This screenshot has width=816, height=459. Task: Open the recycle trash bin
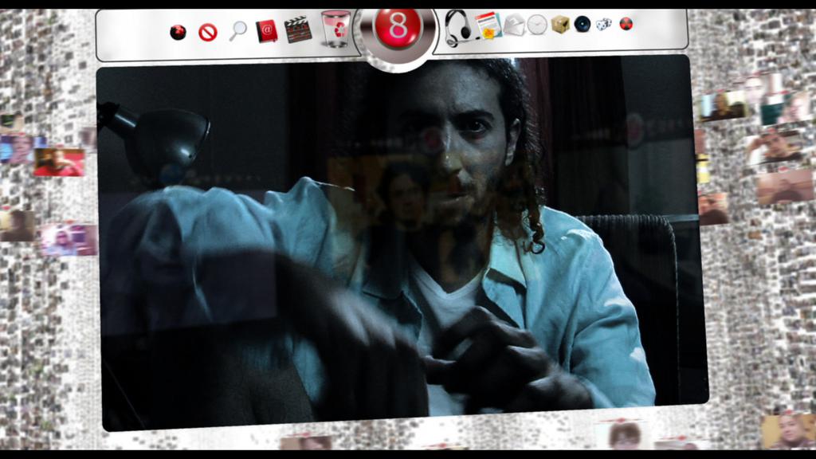(335, 29)
